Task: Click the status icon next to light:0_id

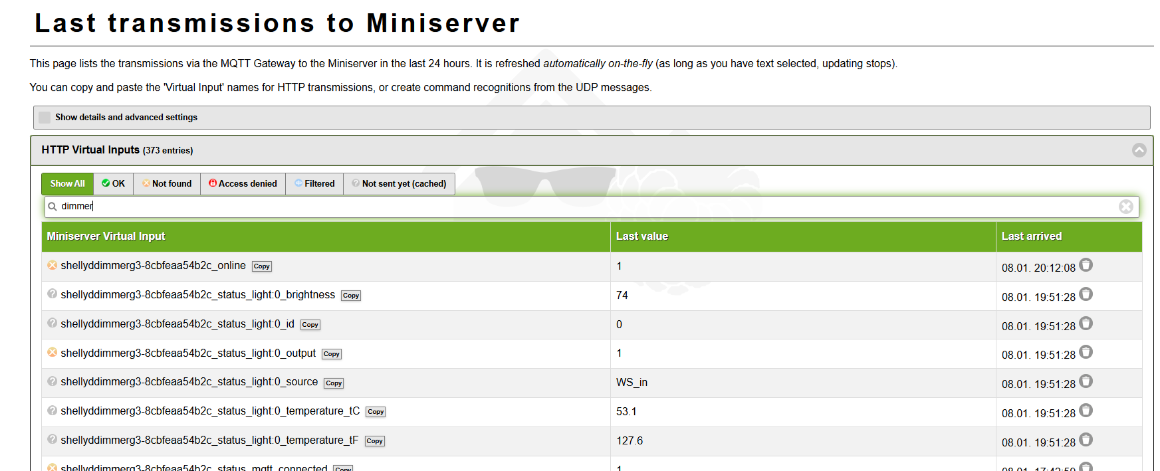Action: point(52,323)
